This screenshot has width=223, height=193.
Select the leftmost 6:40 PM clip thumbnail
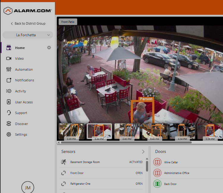127,131
